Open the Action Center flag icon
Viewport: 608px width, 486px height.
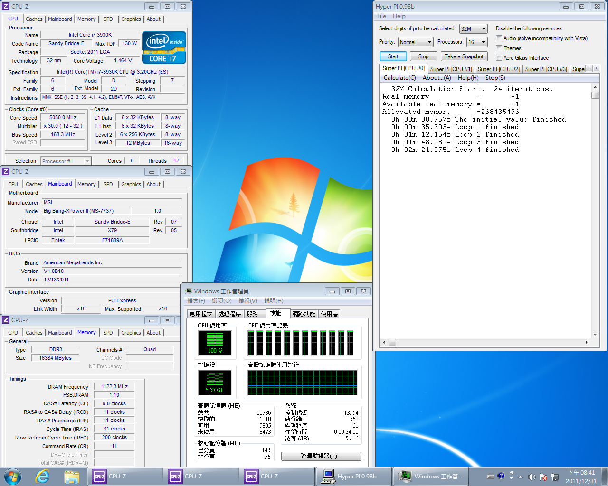click(x=543, y=477)
